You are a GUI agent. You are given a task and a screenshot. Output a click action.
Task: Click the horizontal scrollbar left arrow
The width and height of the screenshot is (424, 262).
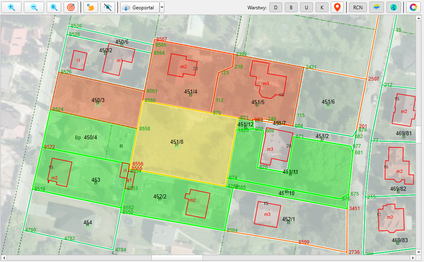4,258
